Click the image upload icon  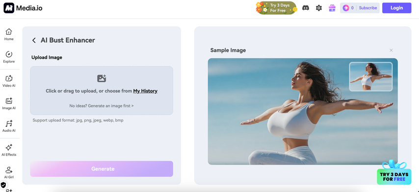pos(102,78)
